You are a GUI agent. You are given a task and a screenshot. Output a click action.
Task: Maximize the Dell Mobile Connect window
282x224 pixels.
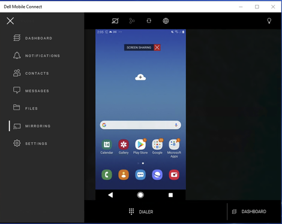coord(257,7)
